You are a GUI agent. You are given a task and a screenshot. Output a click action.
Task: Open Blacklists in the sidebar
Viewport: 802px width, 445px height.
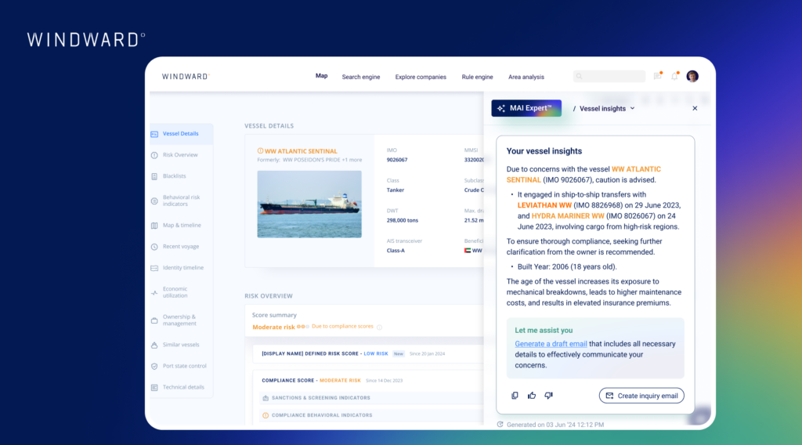click(x=174, y=176)
